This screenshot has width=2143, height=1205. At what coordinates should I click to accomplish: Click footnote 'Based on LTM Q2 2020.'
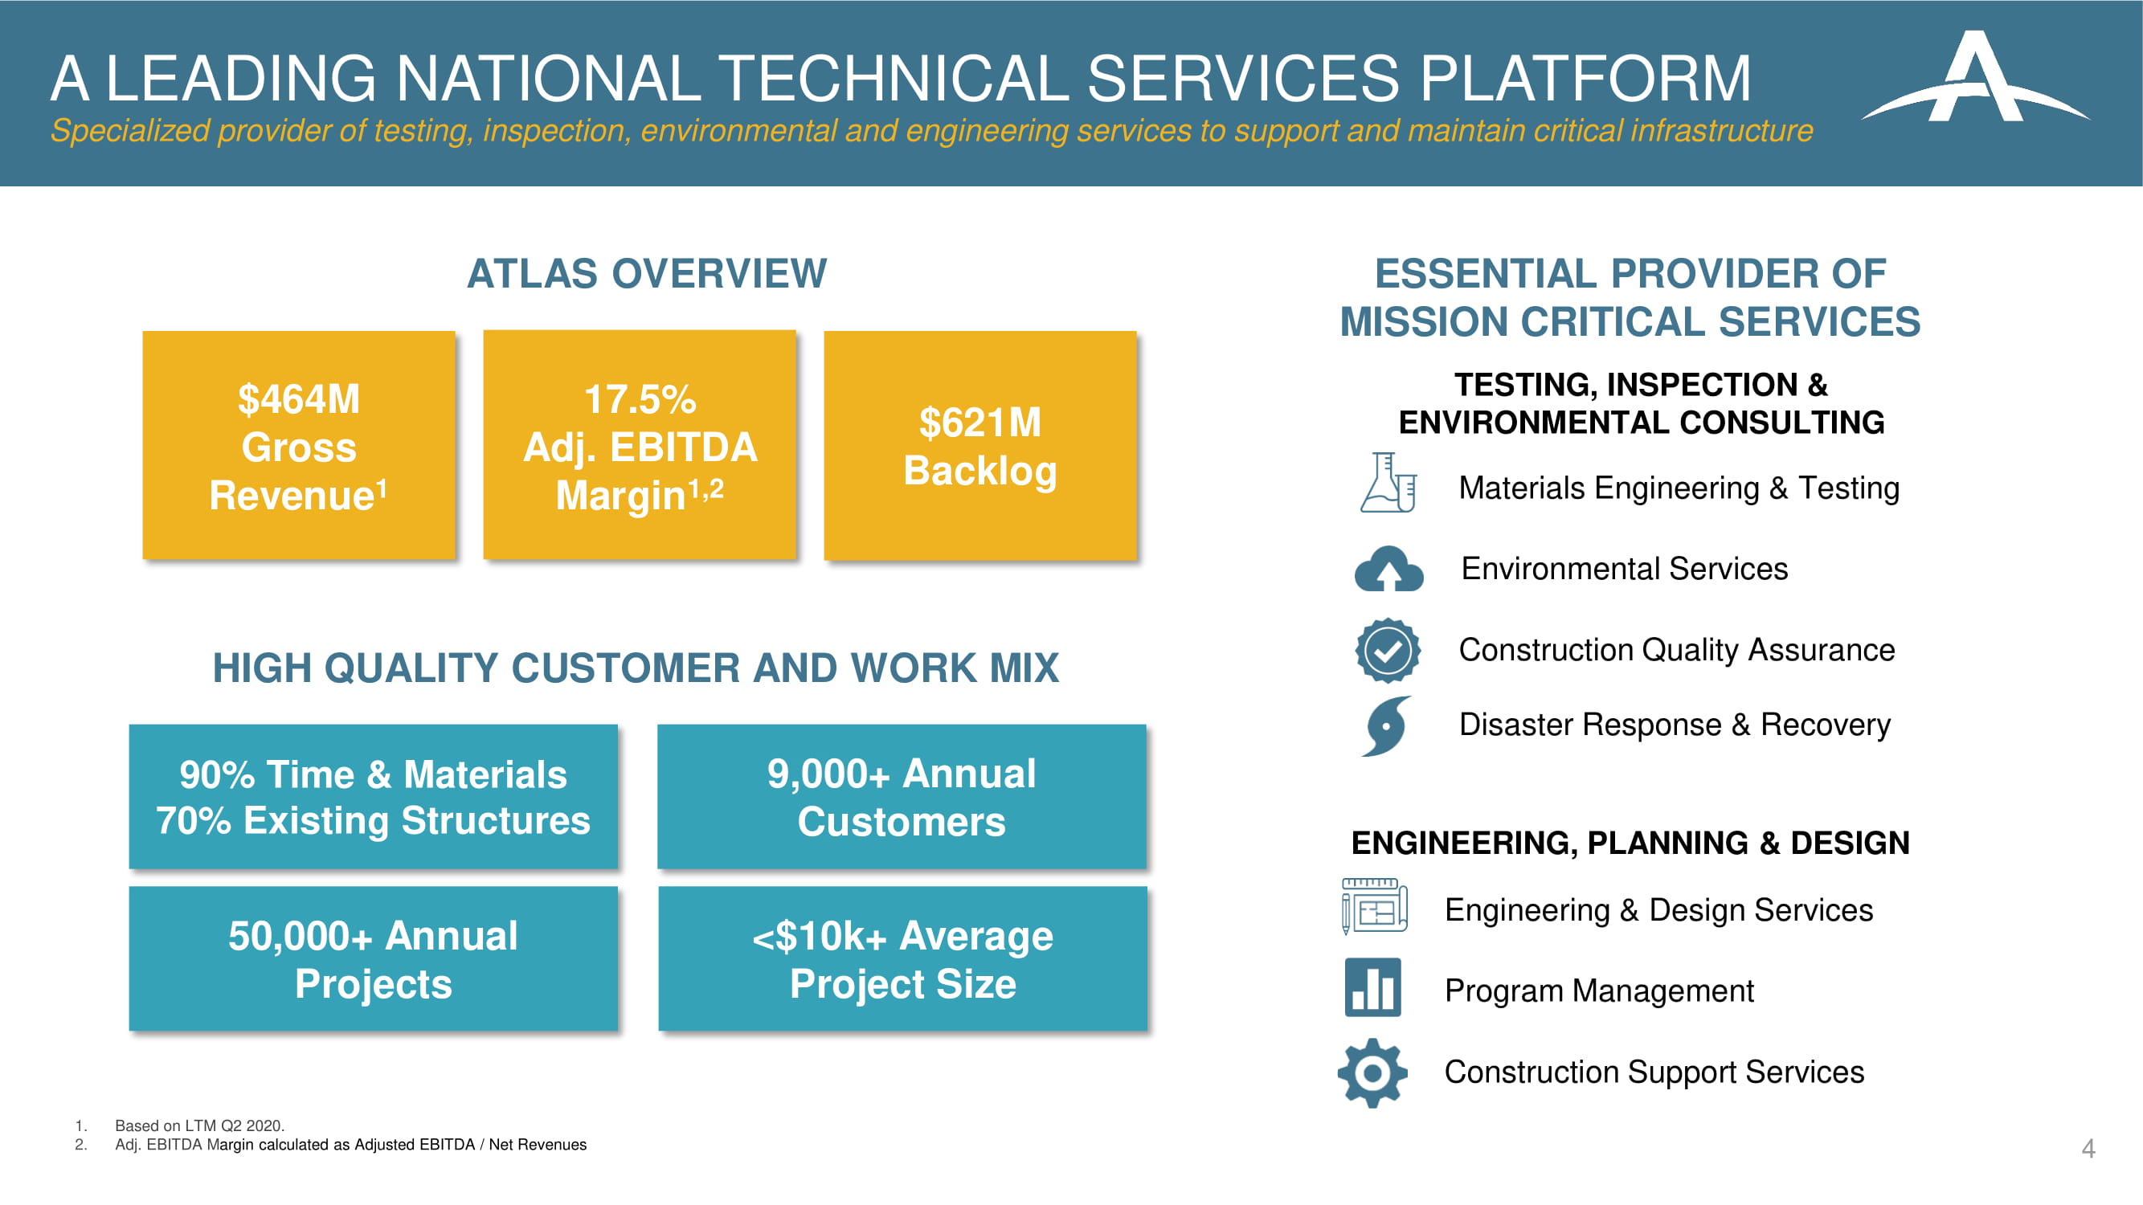coord(199,1125)
